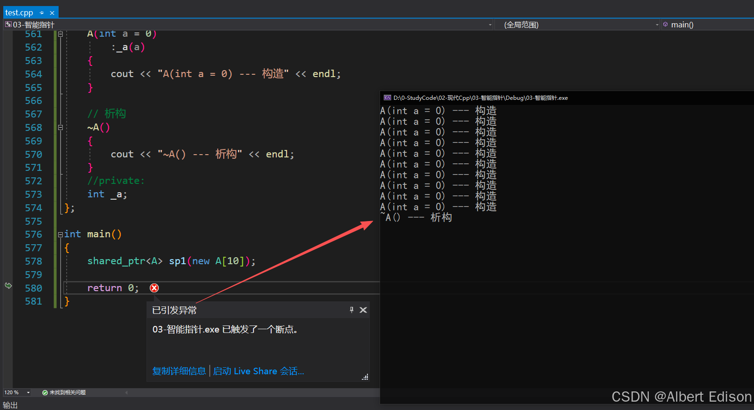The width and height of the screenshot is (754, 410).
Task: Click line number 580
Action: [33, 288]
